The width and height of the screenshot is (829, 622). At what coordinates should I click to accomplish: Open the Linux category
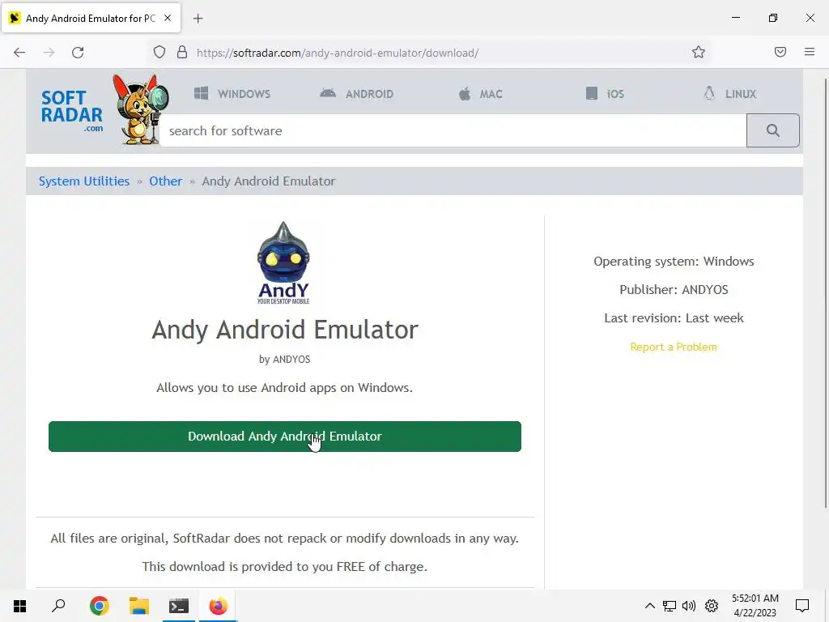click(730, 94)
